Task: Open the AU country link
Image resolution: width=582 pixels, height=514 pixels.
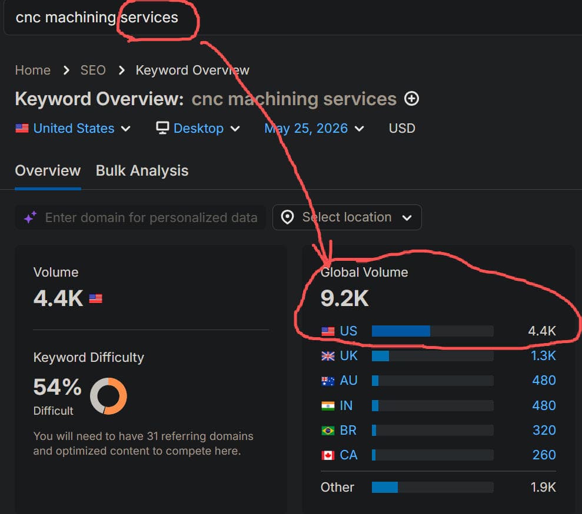Action: (x=348, y=381)
